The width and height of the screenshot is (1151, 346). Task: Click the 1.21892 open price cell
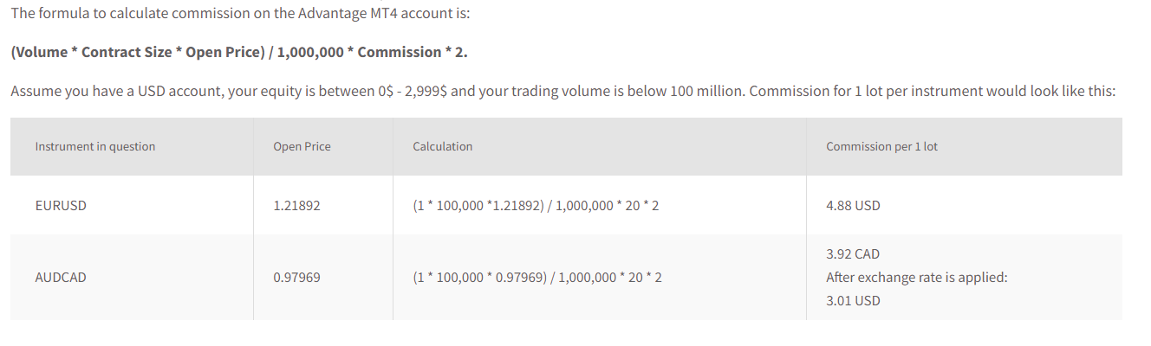(x=296, y=206)
